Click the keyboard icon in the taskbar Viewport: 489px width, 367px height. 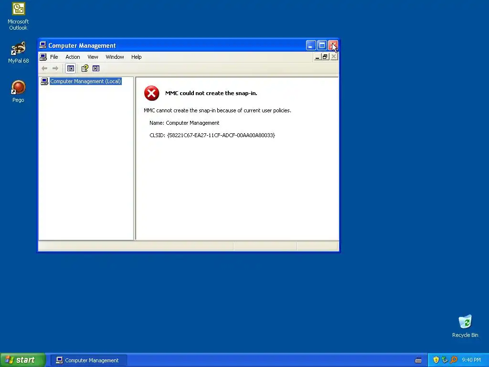pos(418,360)
